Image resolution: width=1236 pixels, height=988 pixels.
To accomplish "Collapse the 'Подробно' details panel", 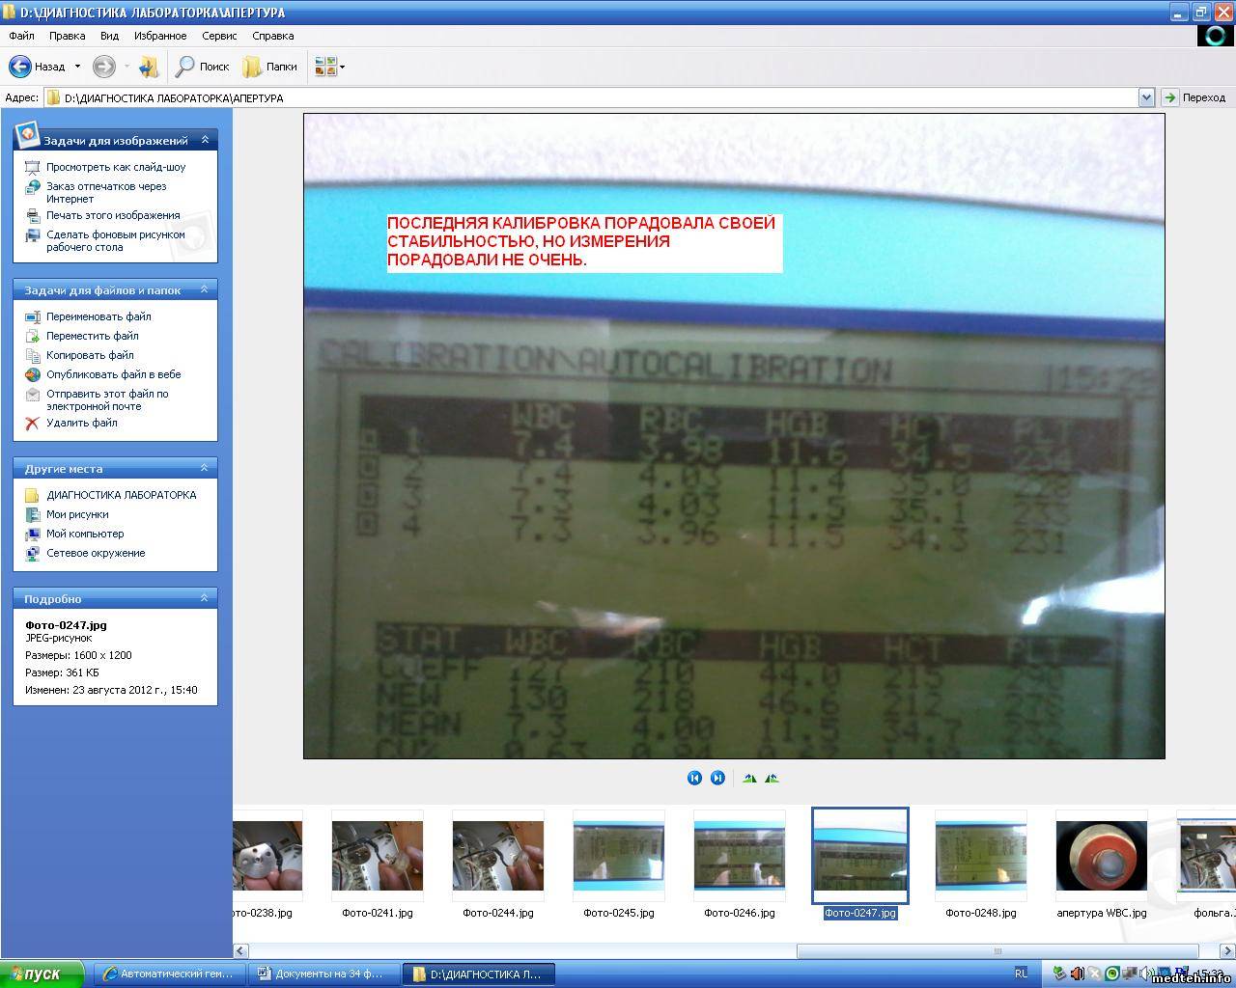I will click(x=205, y=598).
